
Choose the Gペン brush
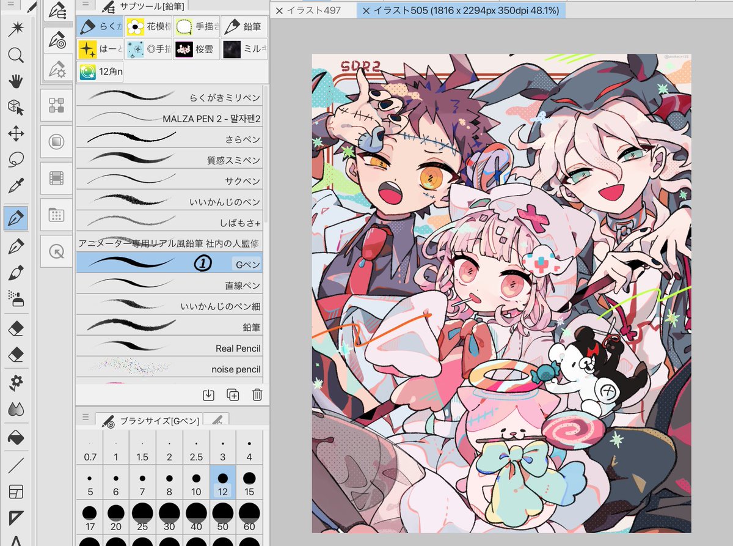(169, 264)
